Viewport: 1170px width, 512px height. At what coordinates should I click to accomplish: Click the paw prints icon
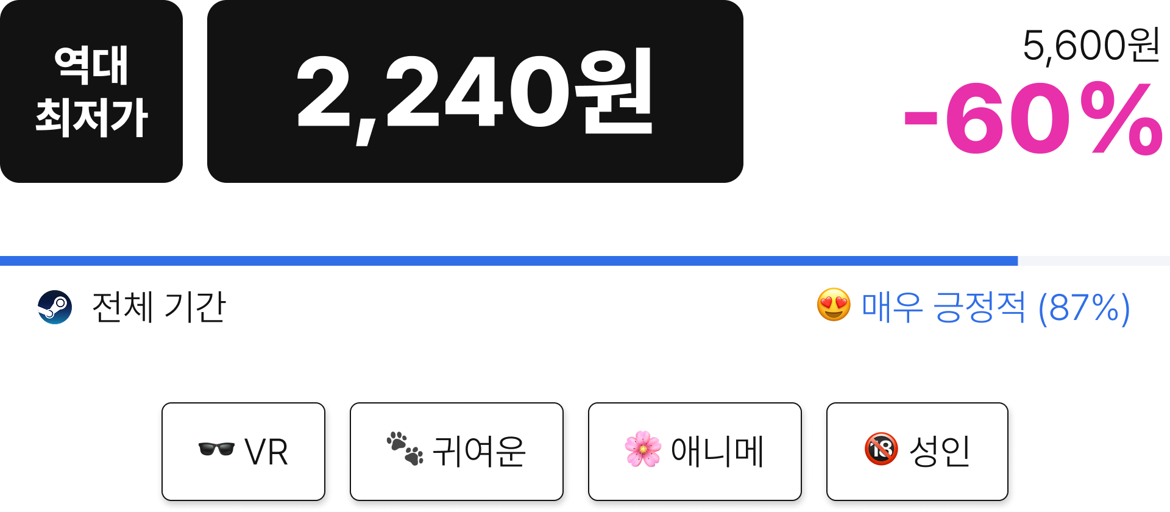tap(405, 449)
